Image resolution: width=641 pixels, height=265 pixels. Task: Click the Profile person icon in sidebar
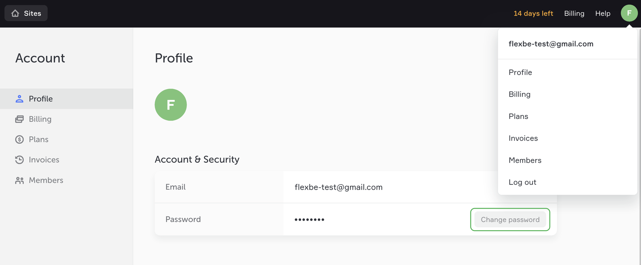click(19, 99)
